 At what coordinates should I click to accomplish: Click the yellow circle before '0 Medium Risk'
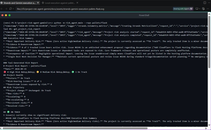click(x=38, y=72)
